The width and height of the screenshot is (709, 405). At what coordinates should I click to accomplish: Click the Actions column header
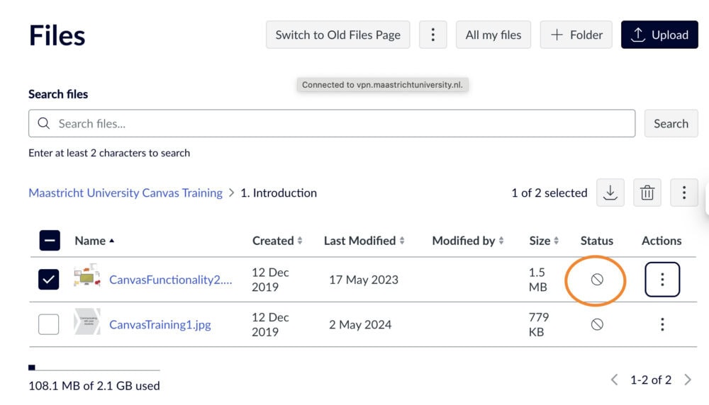[661, 241]
